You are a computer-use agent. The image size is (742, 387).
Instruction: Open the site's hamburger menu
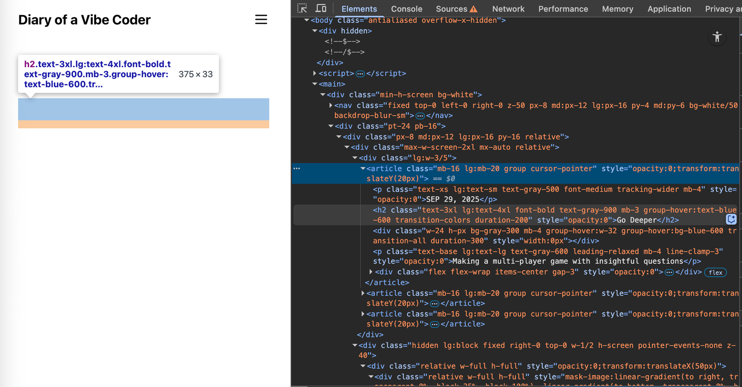[x=261, y=19]
